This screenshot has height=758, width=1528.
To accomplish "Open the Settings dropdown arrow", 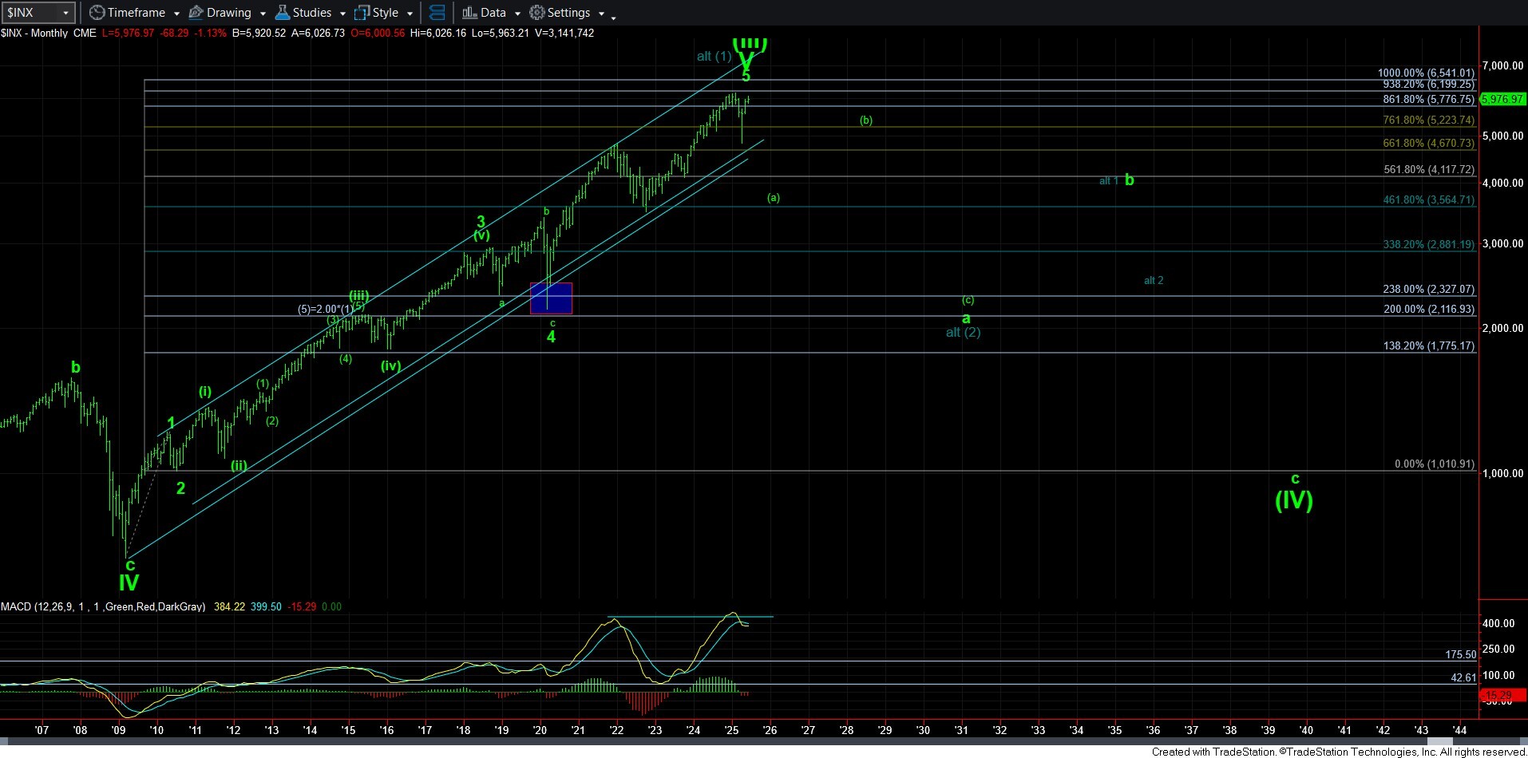I will point(601,14).
